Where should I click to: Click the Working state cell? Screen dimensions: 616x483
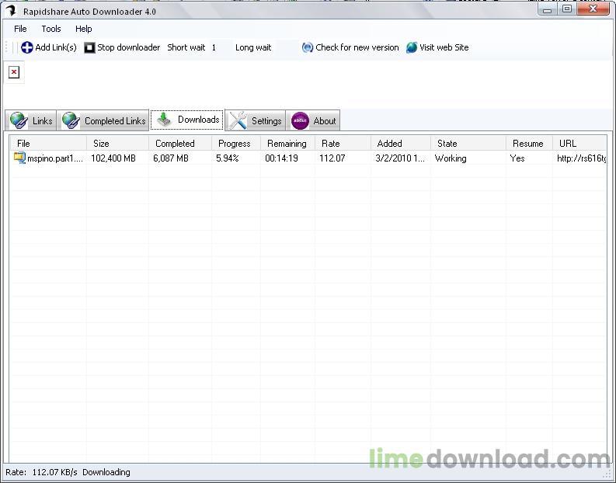click(x=451, y=158)
